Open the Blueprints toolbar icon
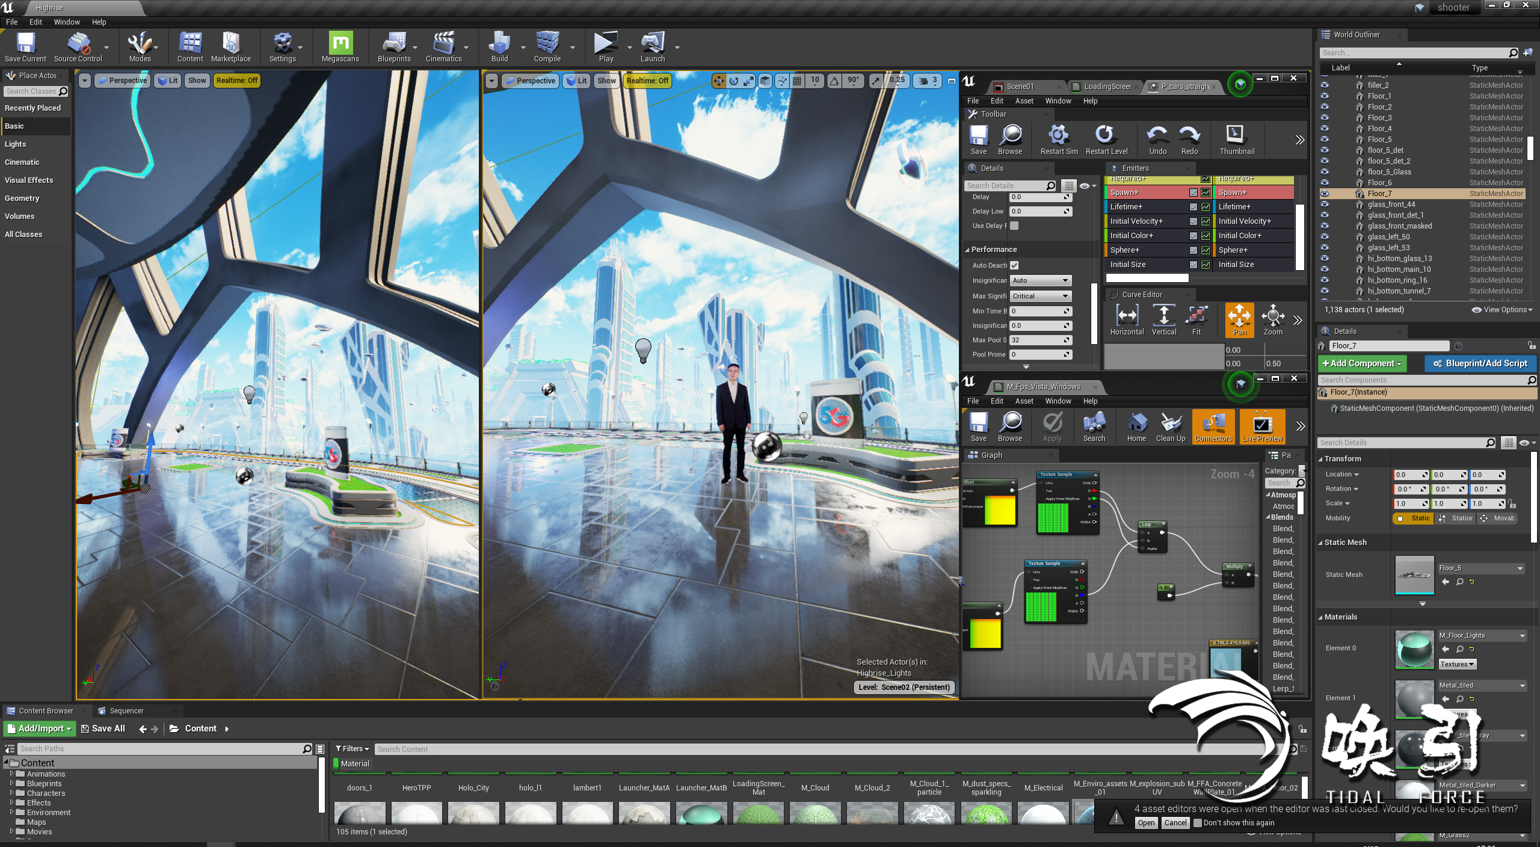1540x847 pixels. 394,47
